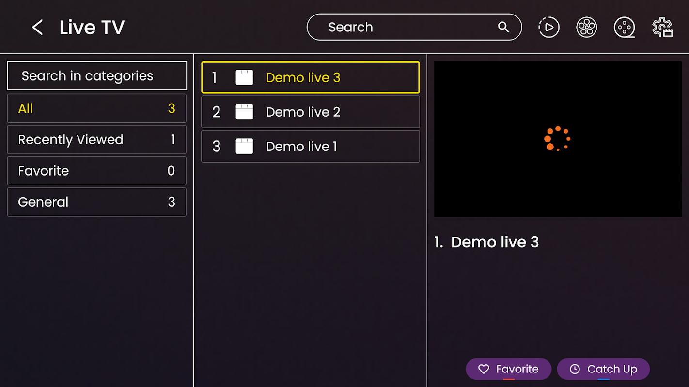Viewport: 689px width, 387px height.
Task: Add channel with the Favorite button
Action: [x=508, y=369]
